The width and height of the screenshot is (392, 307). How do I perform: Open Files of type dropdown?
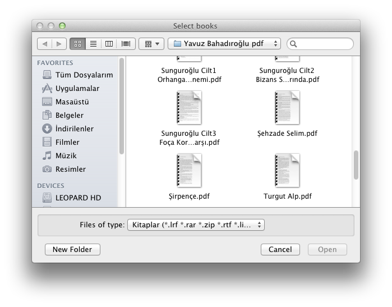click(196, 225)
